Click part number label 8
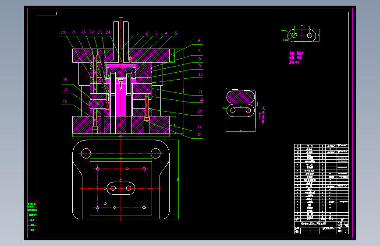 (x=200, y=59)
